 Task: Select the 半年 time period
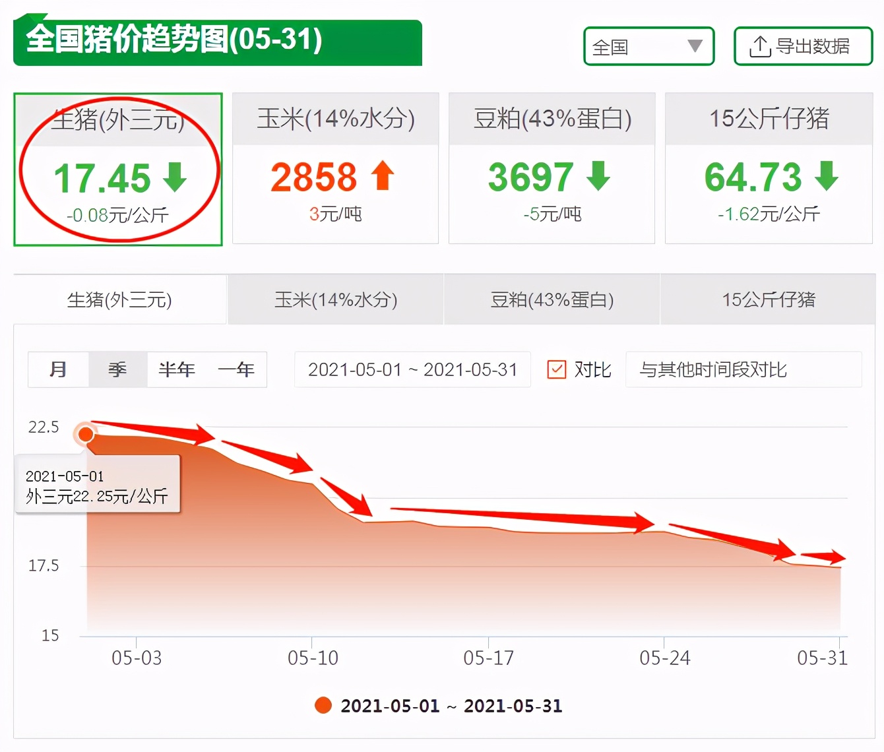pyautogui.click(x=175, y=369)
